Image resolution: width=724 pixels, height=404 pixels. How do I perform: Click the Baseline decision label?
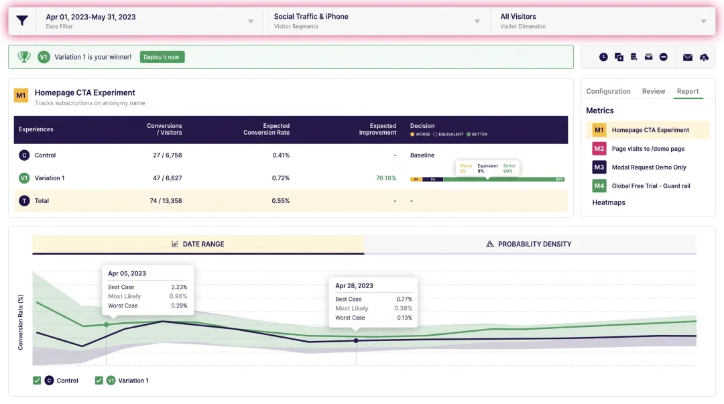pyautogui.click(x=422, y=155)
